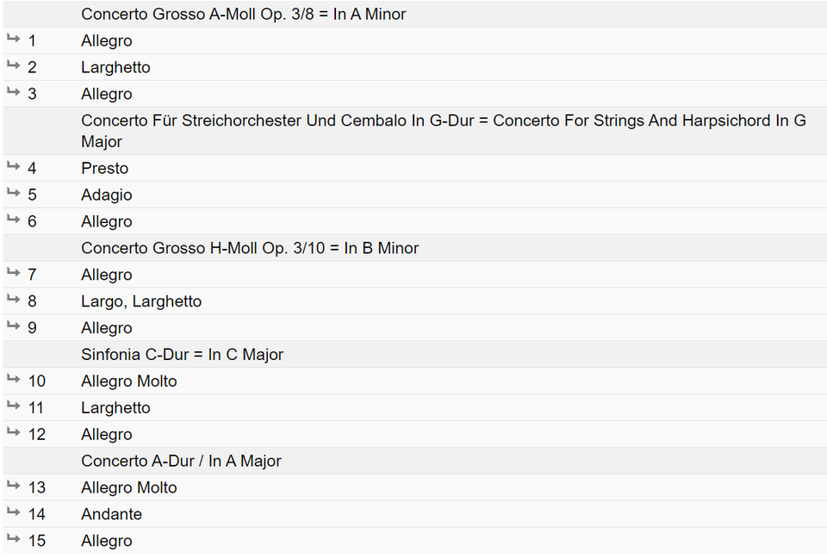This screenshot has height=558, width=827.
Task: Click track 11 Larghetto title
Action: 115,408
